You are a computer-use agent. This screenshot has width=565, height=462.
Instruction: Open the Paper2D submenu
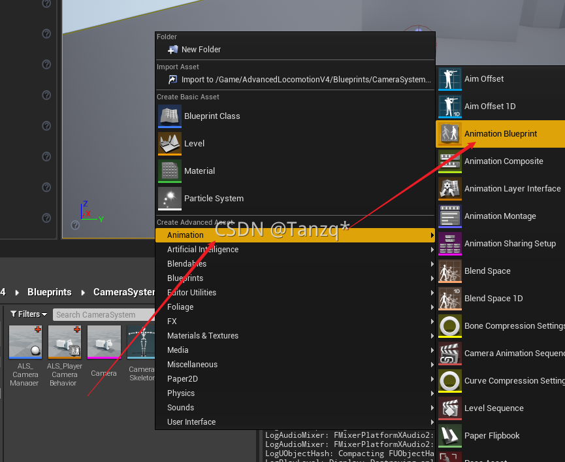tap(295, 379)
